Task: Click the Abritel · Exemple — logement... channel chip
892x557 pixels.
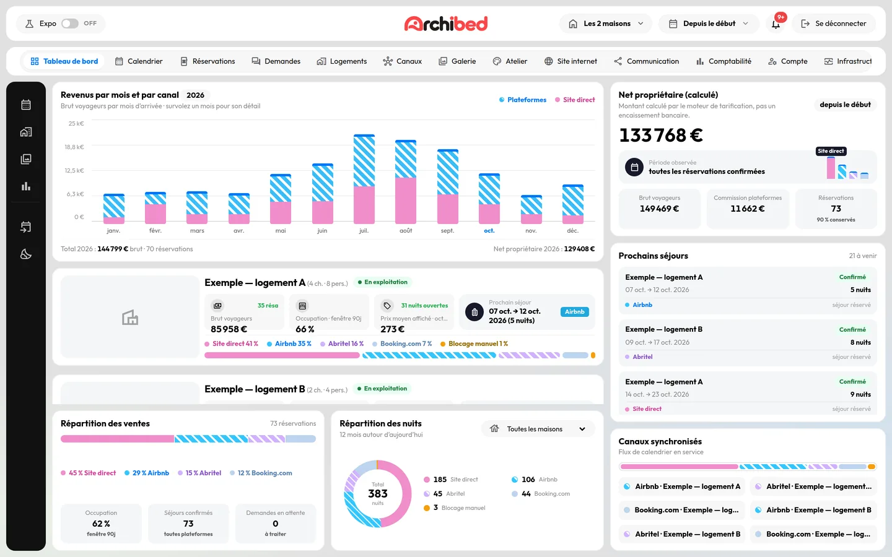Action: (813, 486)
